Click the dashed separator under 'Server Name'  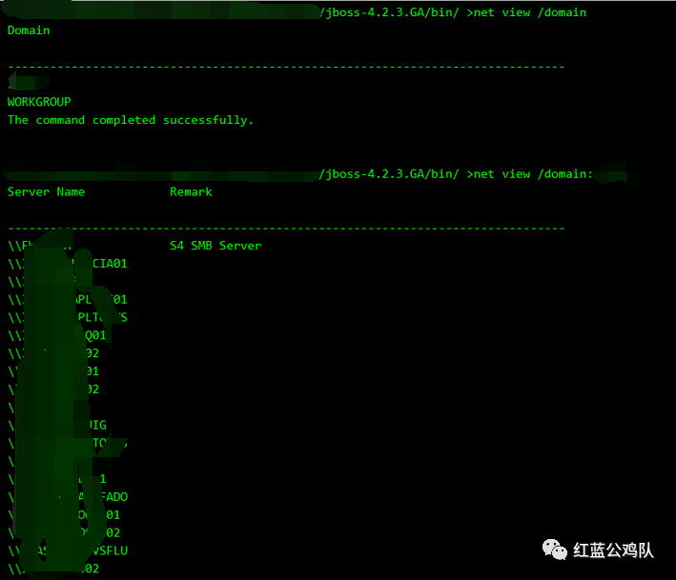(286, 229)
